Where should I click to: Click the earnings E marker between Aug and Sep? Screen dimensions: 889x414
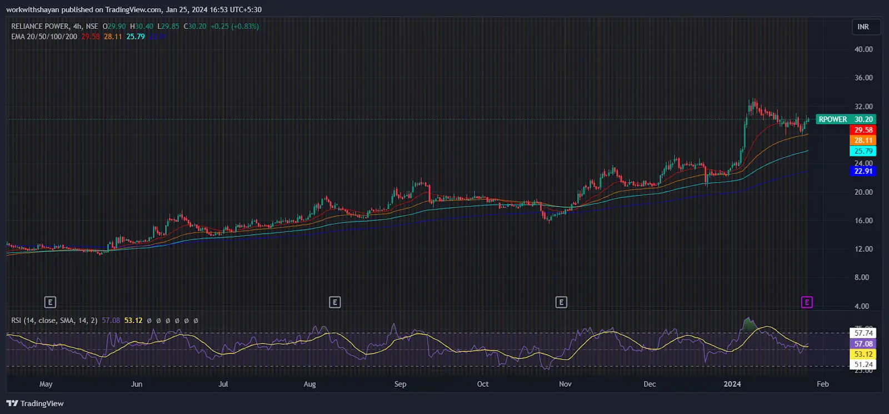click(x=334, y=302)
